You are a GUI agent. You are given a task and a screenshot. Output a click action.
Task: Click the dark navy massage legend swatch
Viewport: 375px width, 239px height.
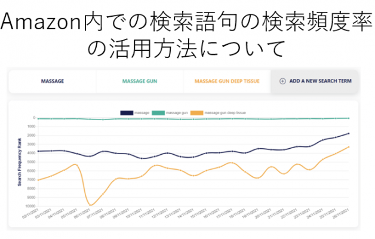127,112
